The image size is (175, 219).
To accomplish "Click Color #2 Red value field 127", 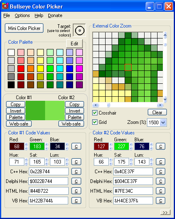I will coord(101,147).
